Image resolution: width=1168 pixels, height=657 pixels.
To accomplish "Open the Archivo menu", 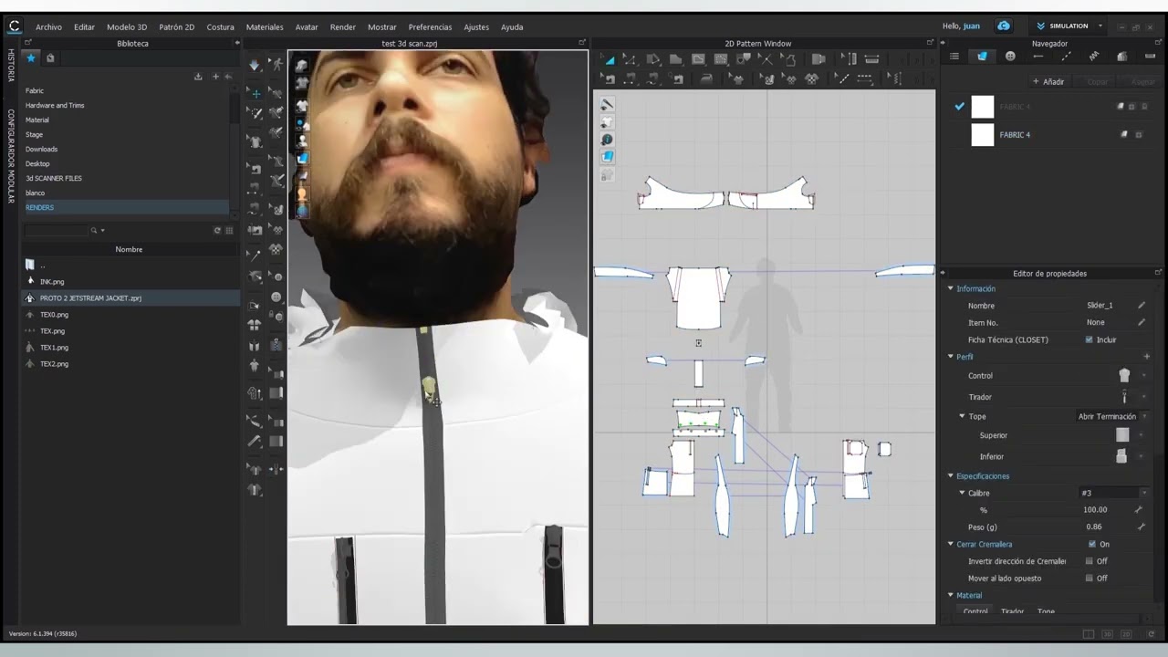I will tap(48, 26).
